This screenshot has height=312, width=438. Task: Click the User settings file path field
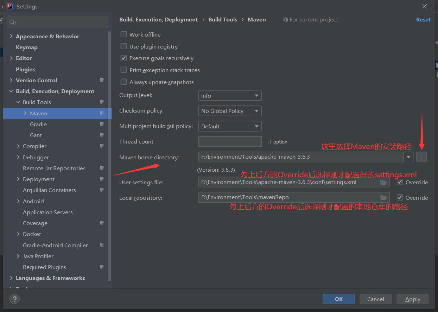294,182
